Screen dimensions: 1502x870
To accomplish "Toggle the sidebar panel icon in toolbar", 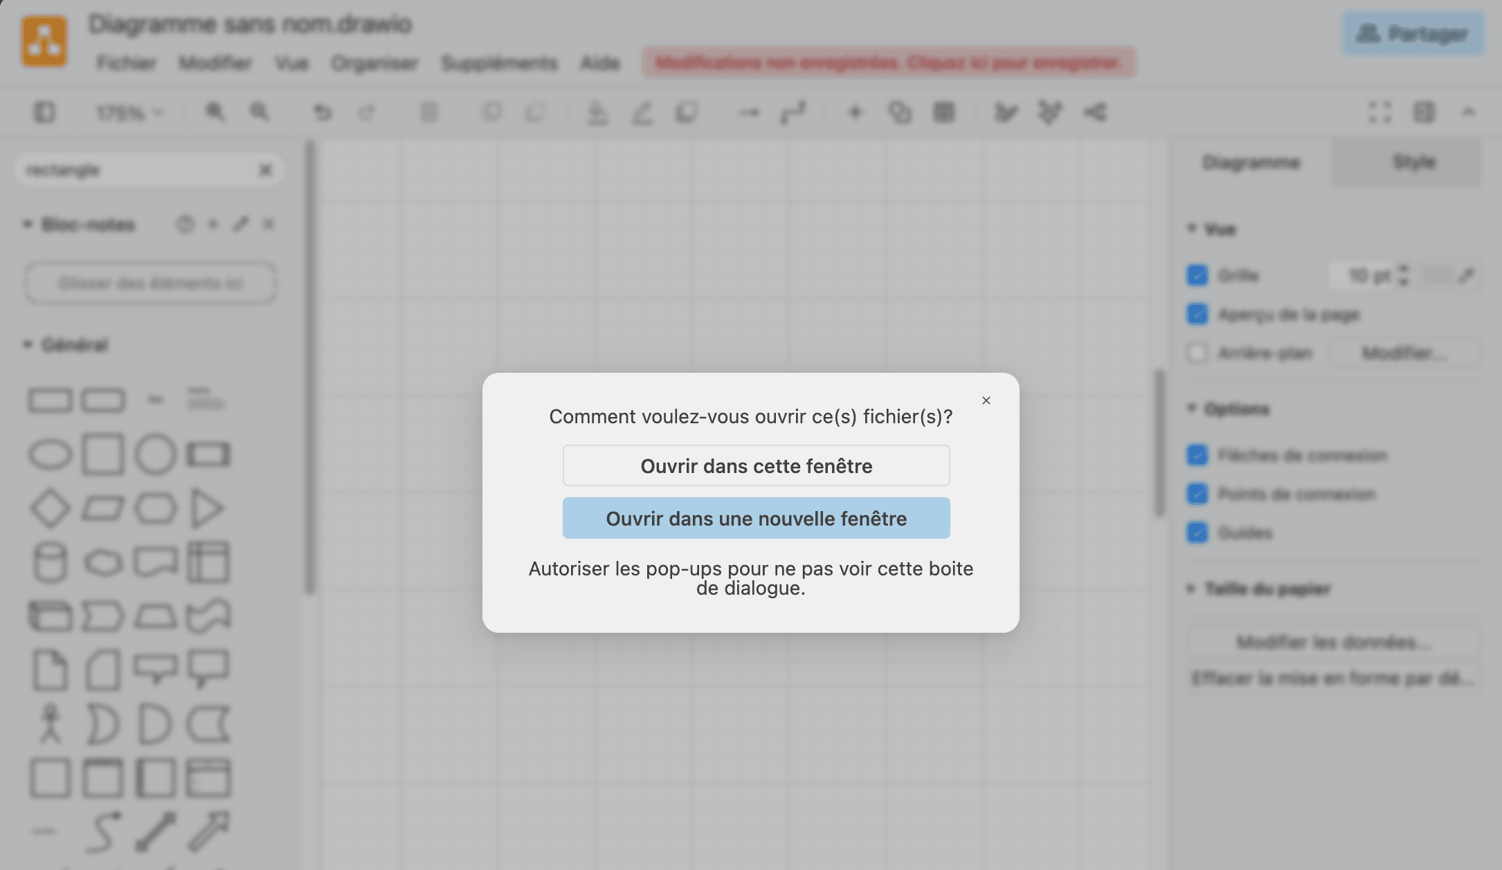I will (x=44, y=112).
